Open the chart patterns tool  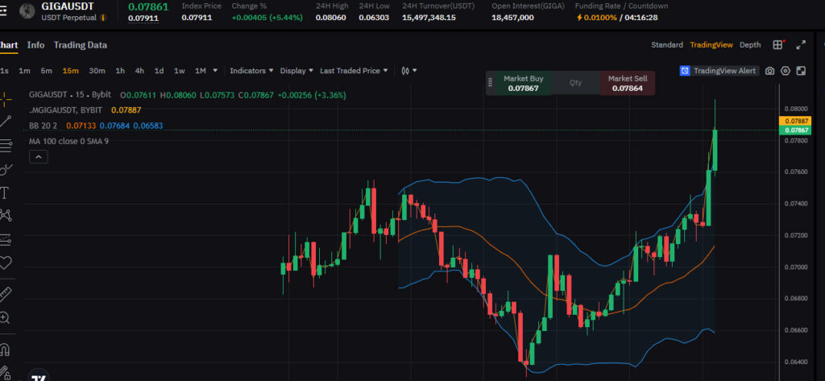coord(6,215)
